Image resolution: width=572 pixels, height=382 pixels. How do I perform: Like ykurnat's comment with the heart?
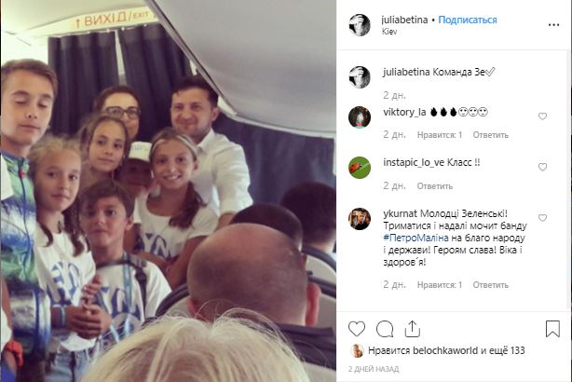(x=542, y=217)
